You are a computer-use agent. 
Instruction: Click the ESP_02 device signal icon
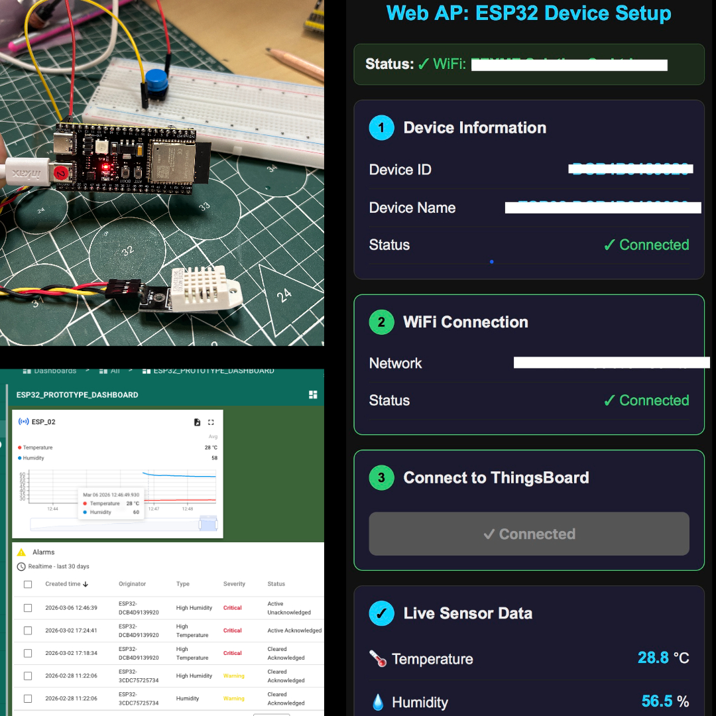click(x=23, y=422)
